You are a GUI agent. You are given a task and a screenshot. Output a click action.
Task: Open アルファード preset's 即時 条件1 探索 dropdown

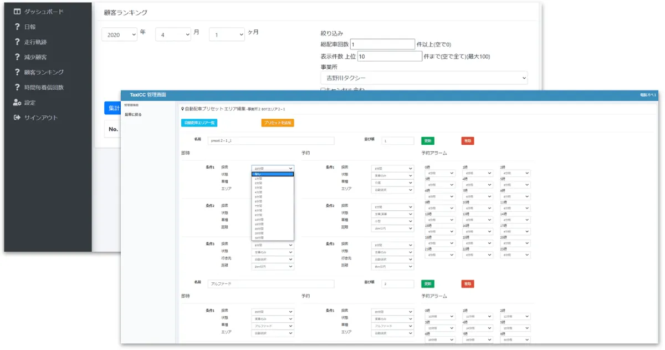click(273, 311)
